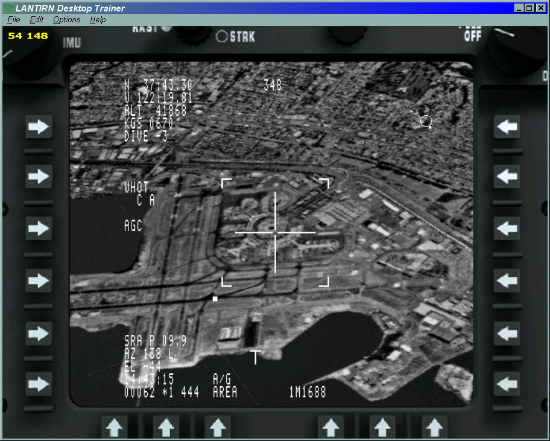Select the fifth up-arrow from left on bottom bezel
This screenshot has height=441, width=550.
point(382,427)
